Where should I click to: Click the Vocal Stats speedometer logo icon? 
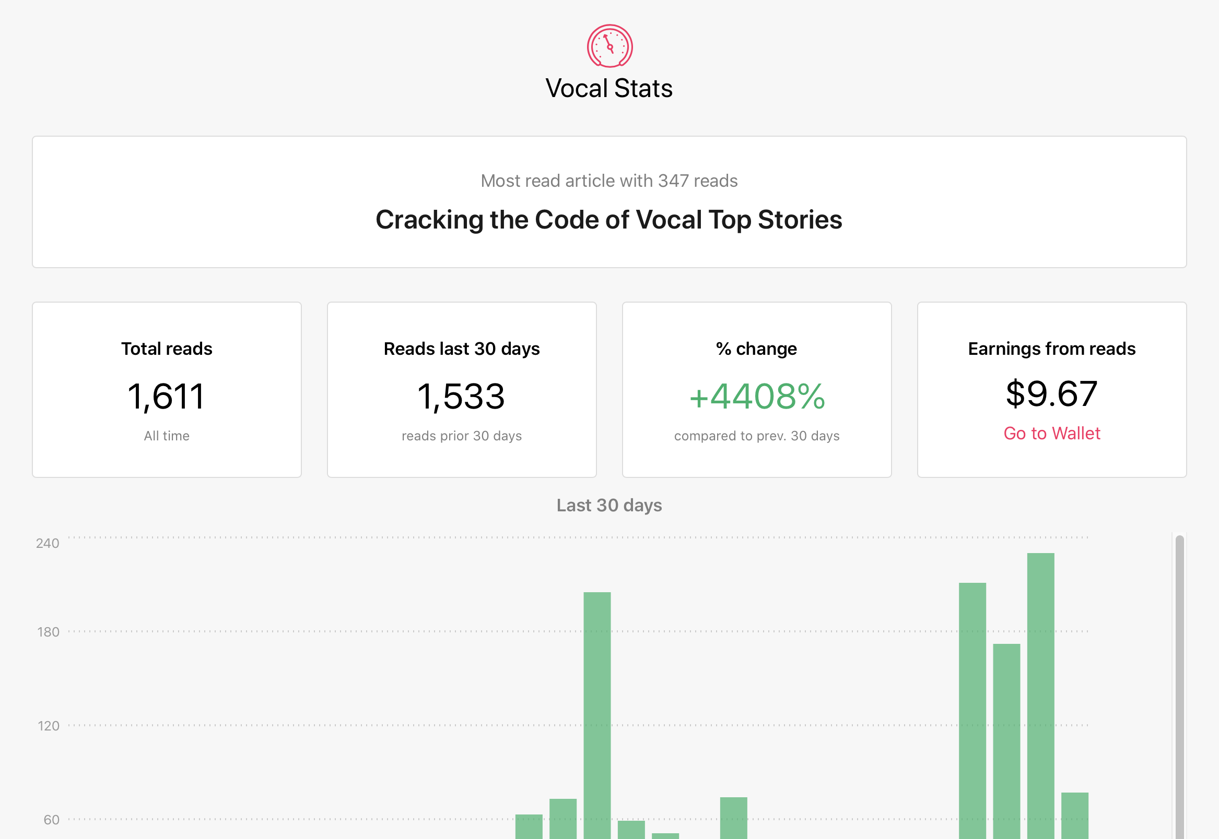click(x=609, y=46)
